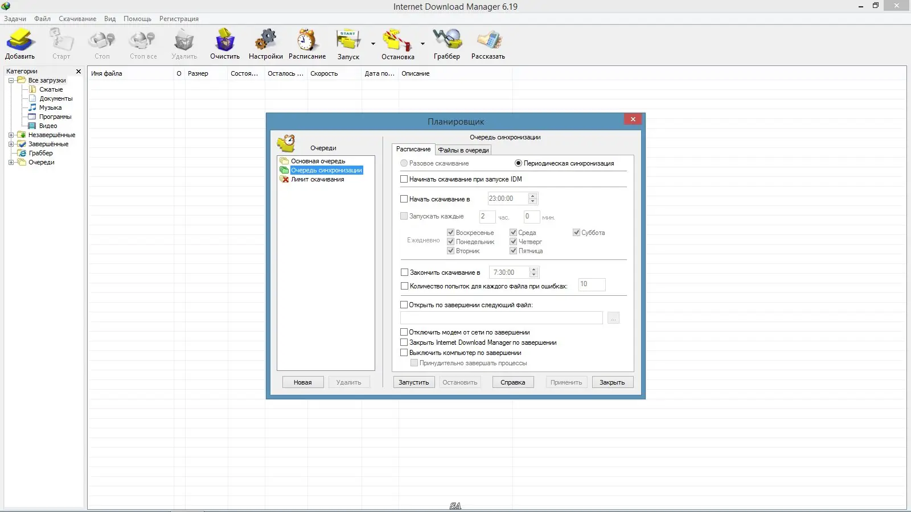Image resolution: width=911 pixels, height=512 pixels.
Task: Open Расписание from the toolbar
Action: pos(307,44)
